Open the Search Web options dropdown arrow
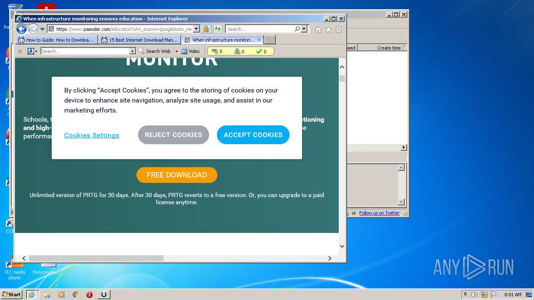 coord(176,51)
